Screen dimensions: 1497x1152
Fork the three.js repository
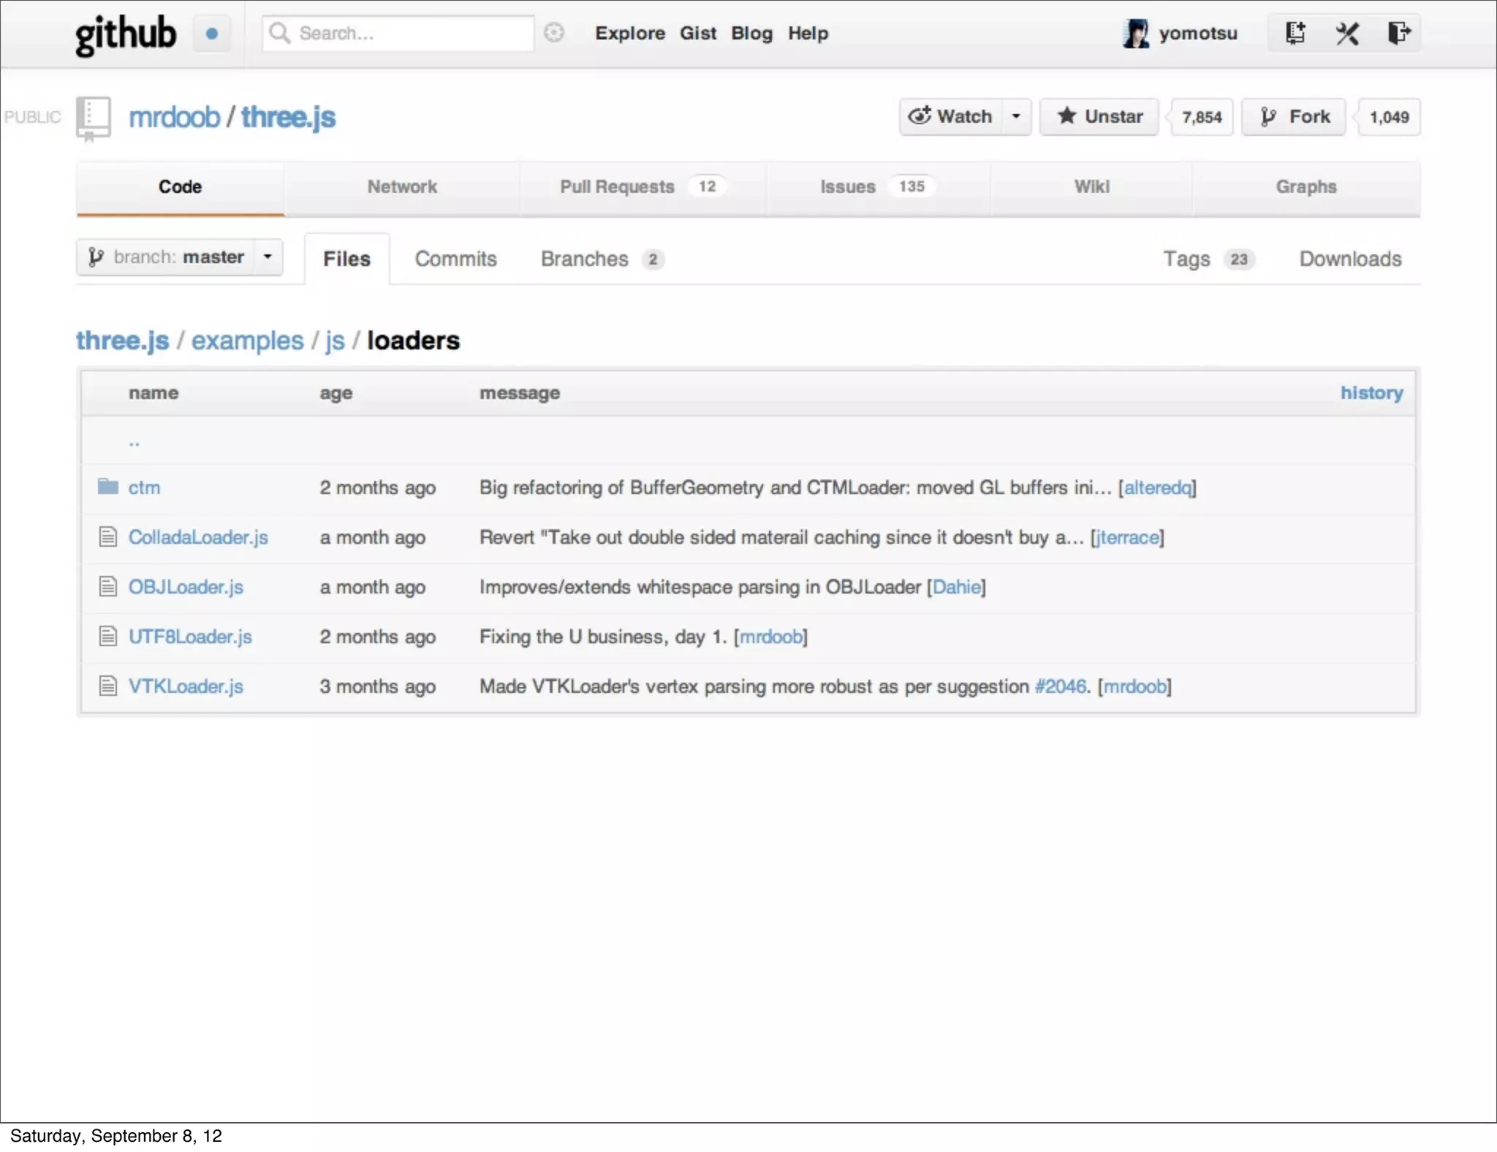click(1294, 117)
